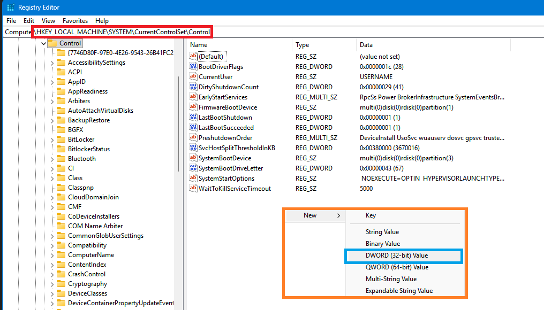Click the BitLocker folder icon
The image size is (544, 310).
point(61,139)
